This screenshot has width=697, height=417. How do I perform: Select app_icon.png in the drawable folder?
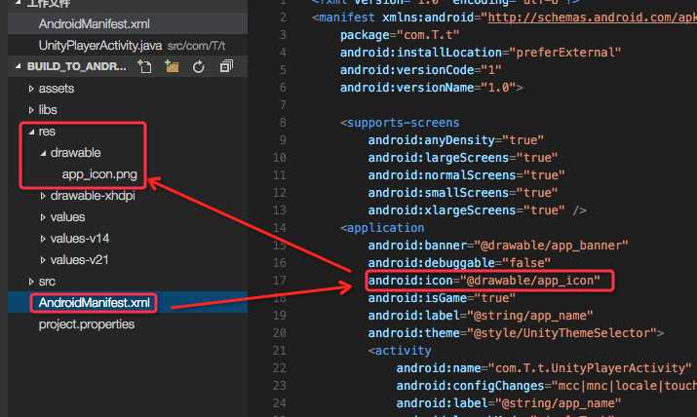[99, 174]
